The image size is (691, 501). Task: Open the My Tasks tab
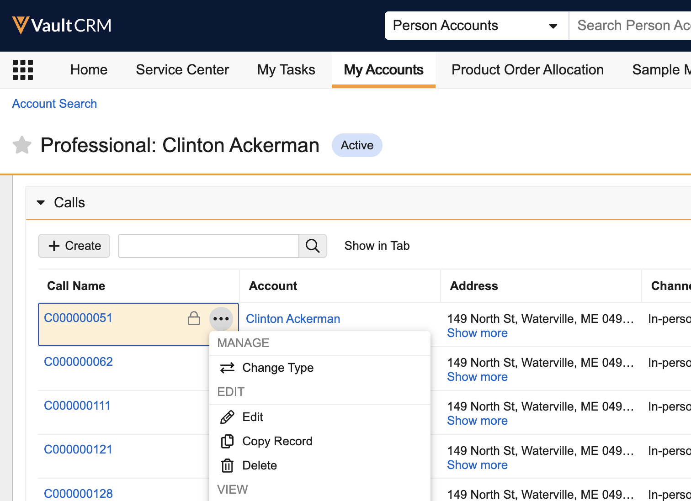pos(286,70)
